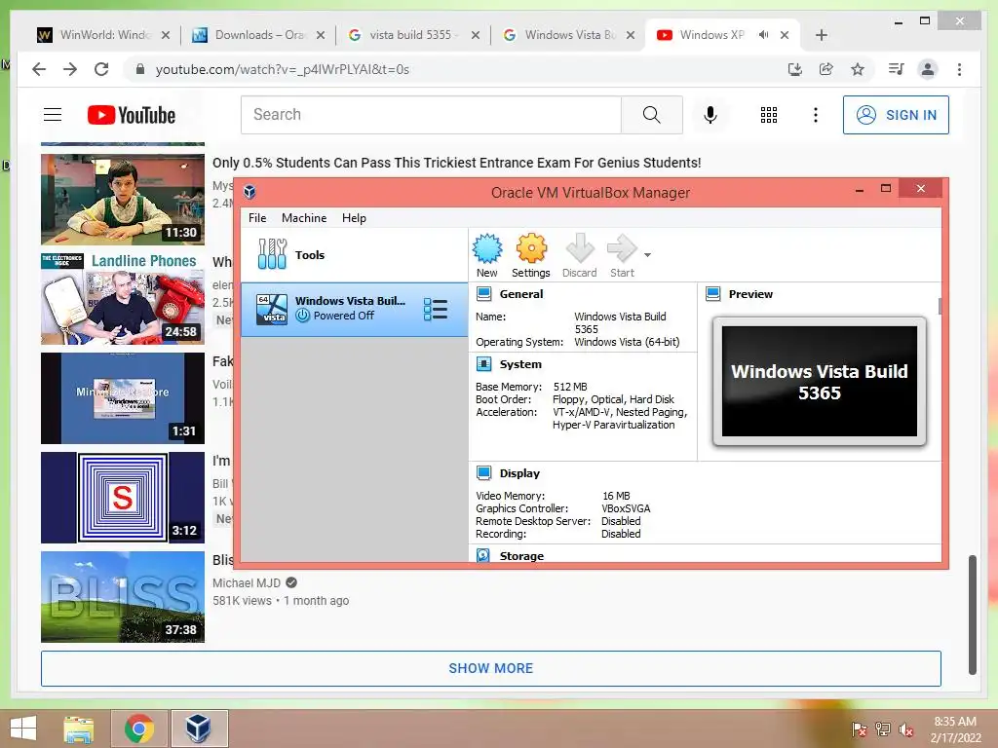Click the Storage section disk icon
This screenshot has height=748, width=998.
pyautogui.click(x=483, y=555)
